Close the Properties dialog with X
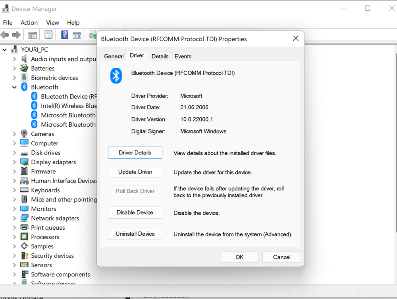The height and width of the screenshot is (299, 397). (296, 38)
